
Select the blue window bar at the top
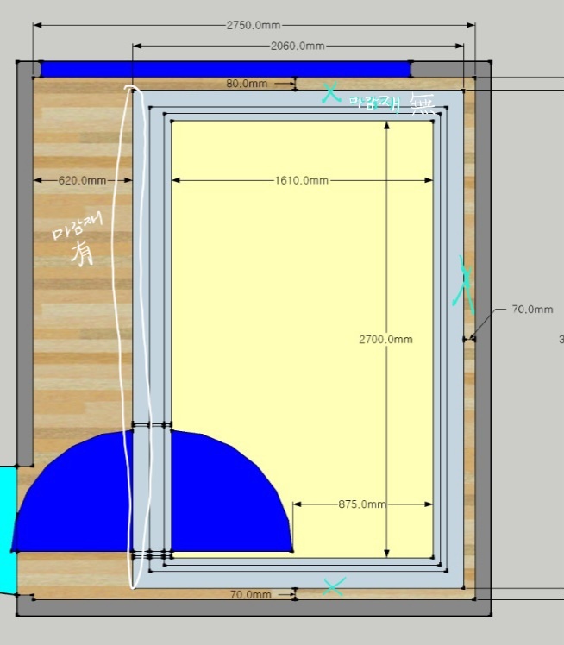(224, 69)
